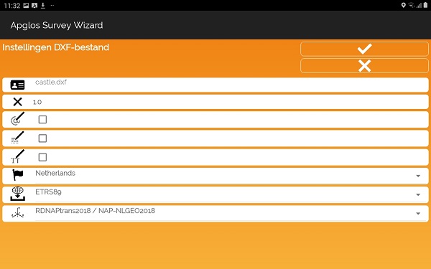Tap the download notification icon in status bar
This screenshot has width=431, height=269.
(x=43, y=6)
